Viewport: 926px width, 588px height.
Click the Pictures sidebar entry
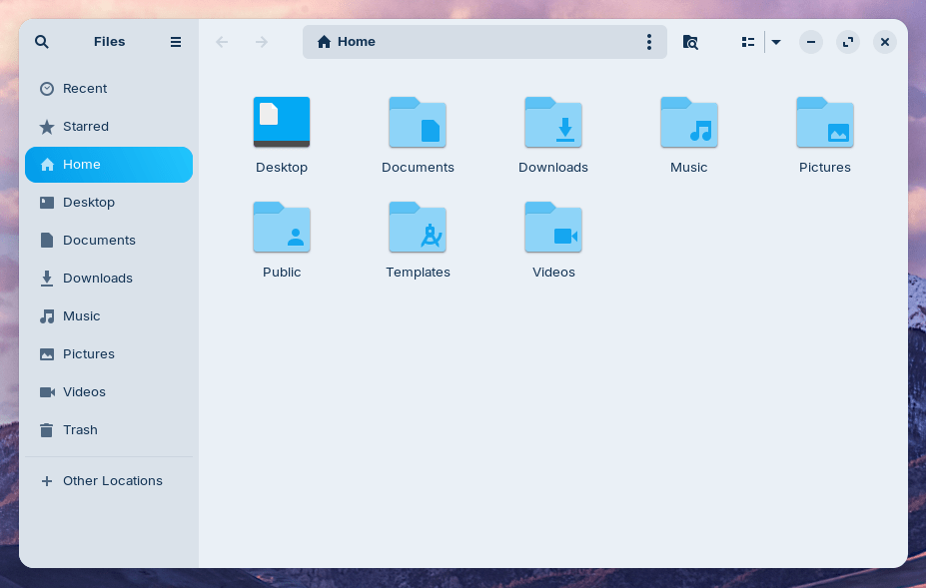(x=89, y=353)
